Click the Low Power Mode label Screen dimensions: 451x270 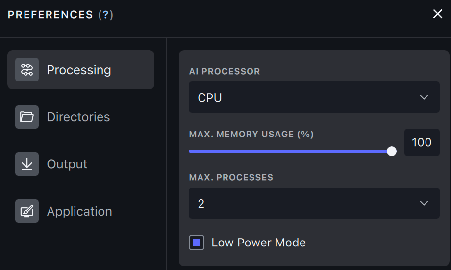[x=258, y=243]
